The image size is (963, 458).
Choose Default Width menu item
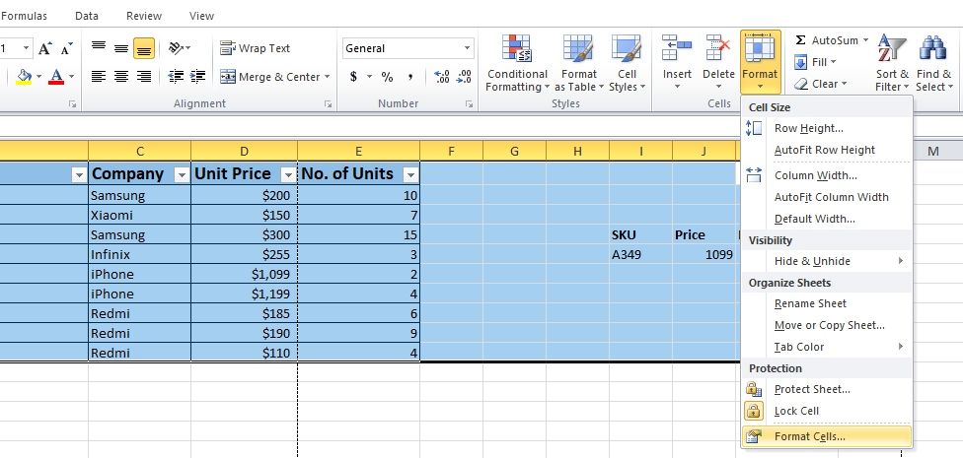click(x=827, y=219)
